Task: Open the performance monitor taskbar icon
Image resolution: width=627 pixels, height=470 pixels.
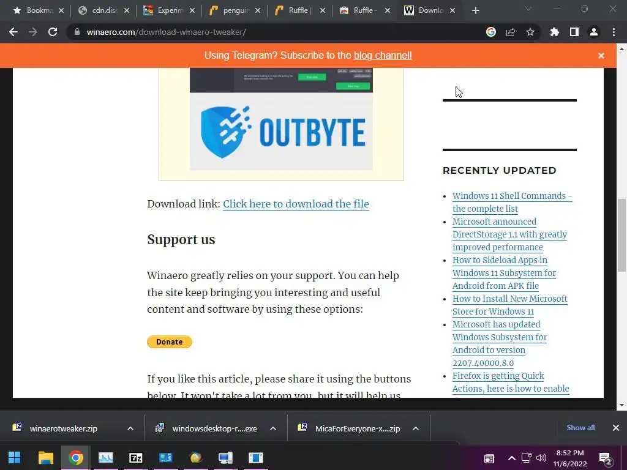Action: [106, 458]
